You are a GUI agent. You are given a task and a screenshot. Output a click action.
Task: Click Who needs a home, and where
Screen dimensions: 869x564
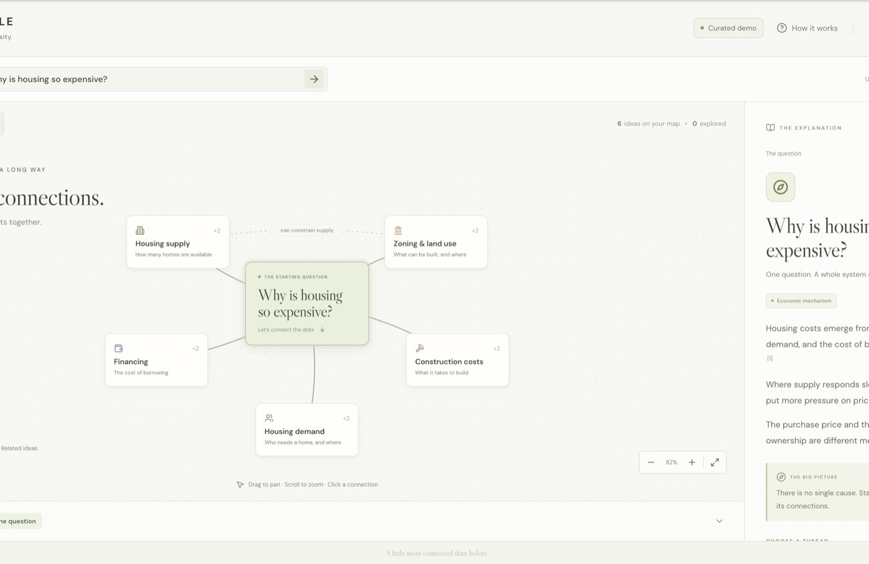pyautogui.click(x=302, y=443)
